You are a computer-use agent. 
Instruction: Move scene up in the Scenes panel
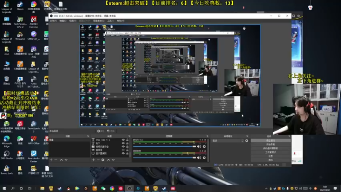61,160
